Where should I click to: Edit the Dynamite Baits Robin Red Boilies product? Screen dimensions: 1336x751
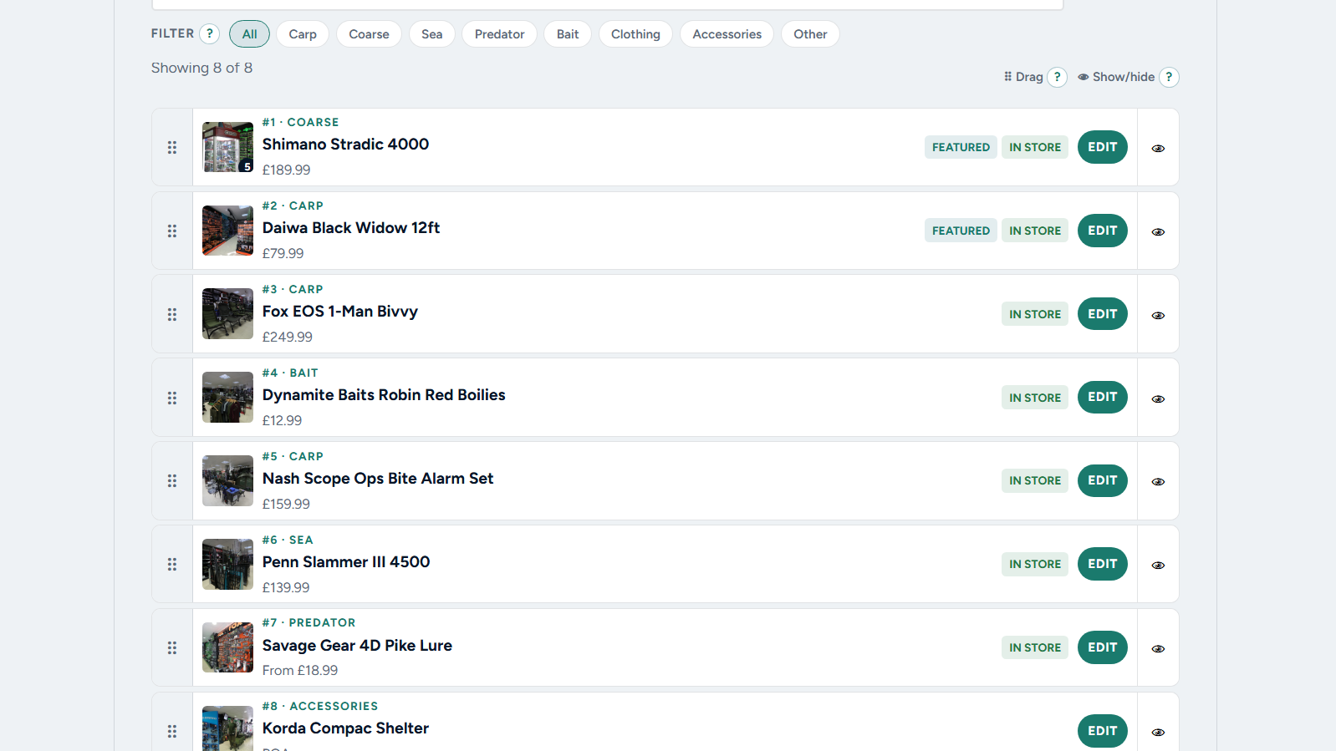[x=1103, y=397]
